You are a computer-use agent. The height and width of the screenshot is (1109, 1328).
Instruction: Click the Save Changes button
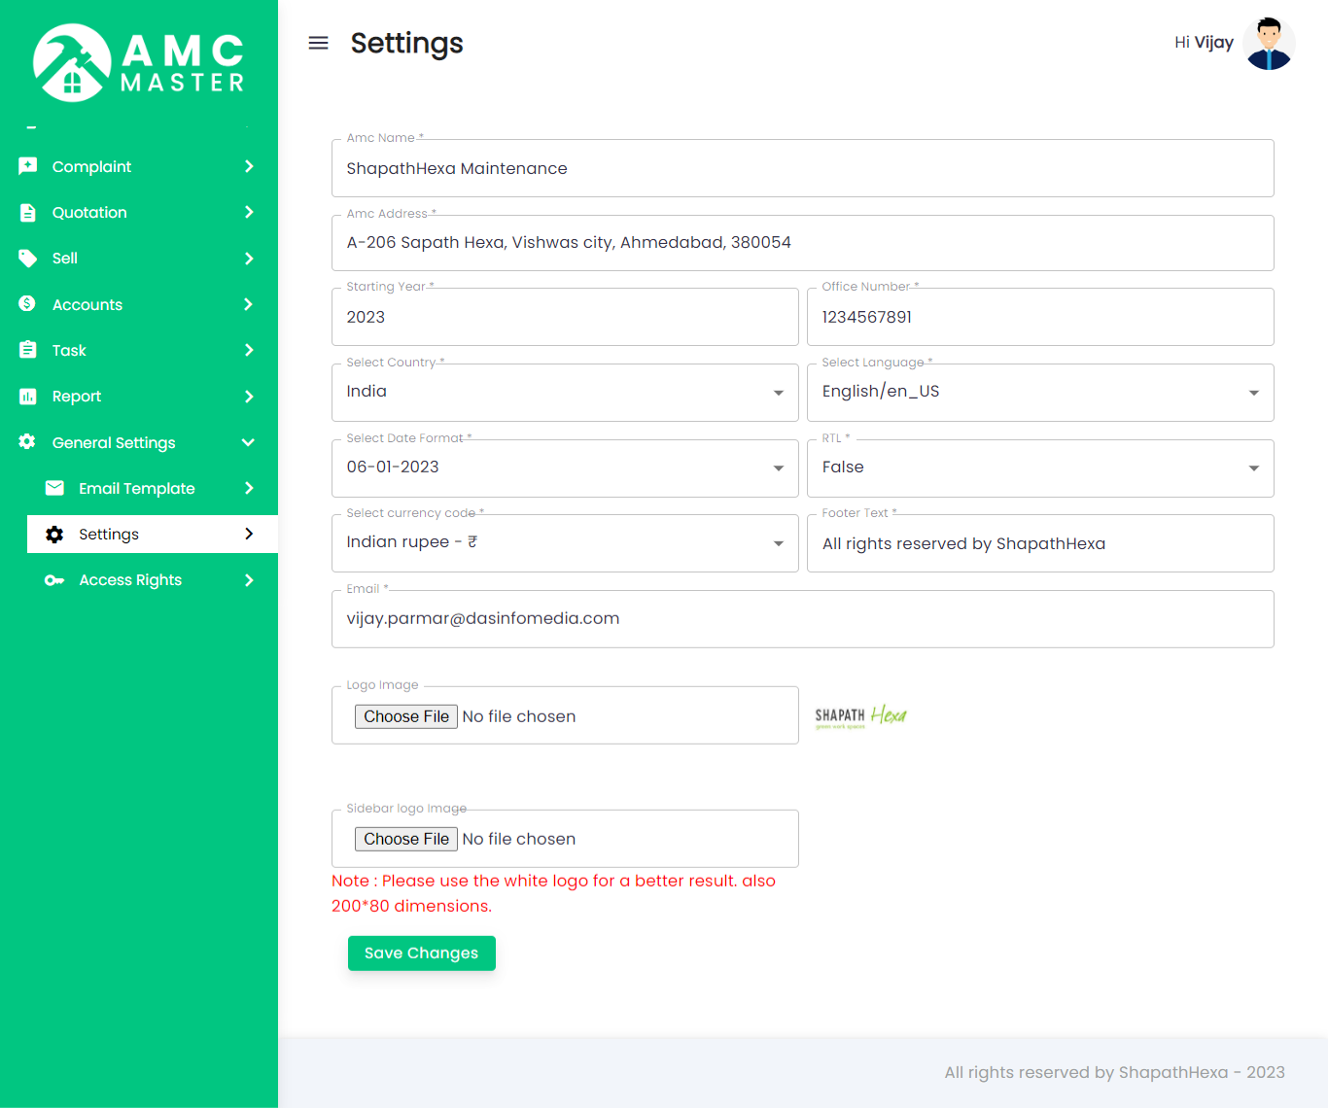(x=421, y=953)
